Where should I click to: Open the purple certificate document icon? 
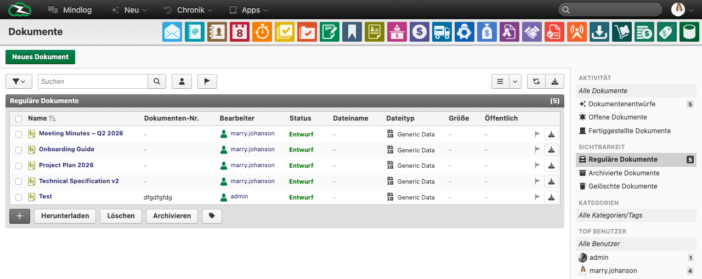click(509, 32)
